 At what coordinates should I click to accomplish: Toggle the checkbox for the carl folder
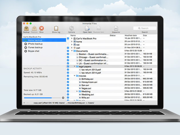pos(68,48)
